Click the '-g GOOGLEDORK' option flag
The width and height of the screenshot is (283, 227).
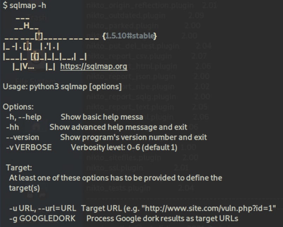pyautogui.click(x=41, y=219)
